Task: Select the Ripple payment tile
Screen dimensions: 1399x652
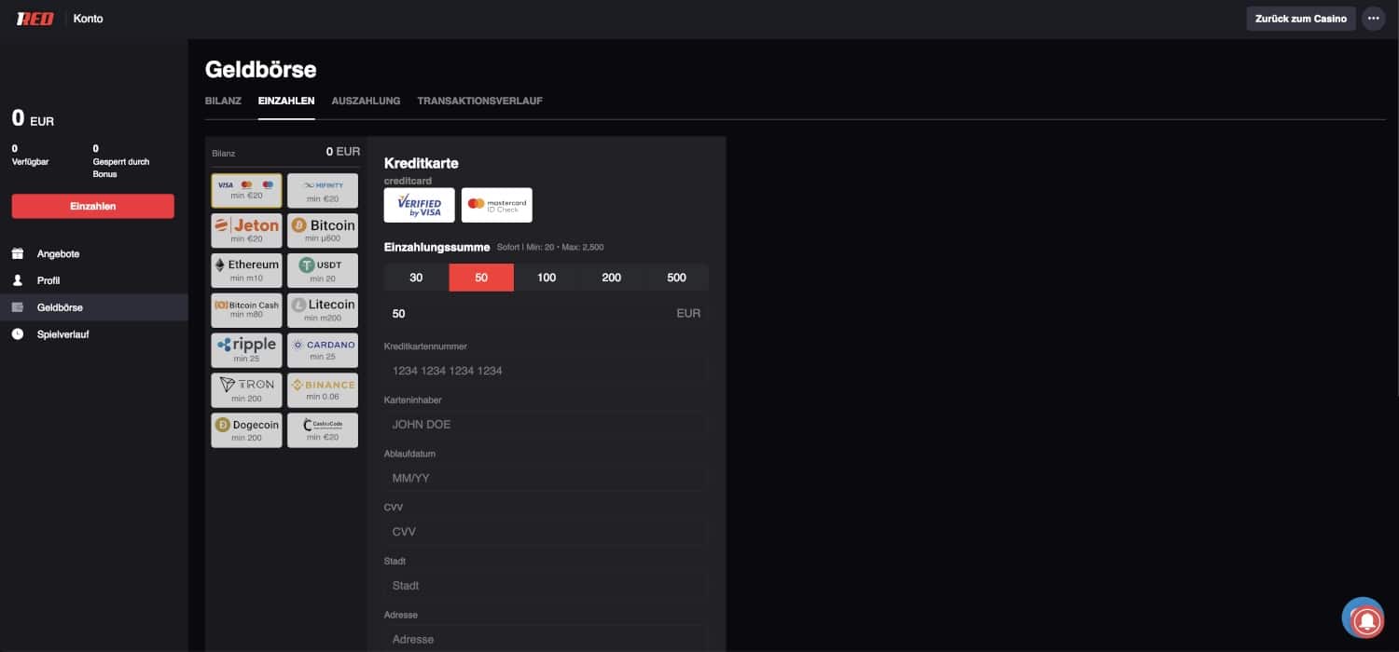Action: tap(246, 350)
